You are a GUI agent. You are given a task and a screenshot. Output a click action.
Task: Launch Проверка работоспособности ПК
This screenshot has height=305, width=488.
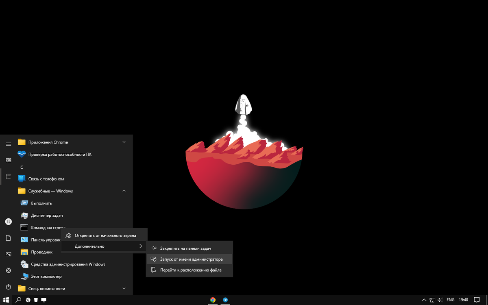click(x=74, y=155)
